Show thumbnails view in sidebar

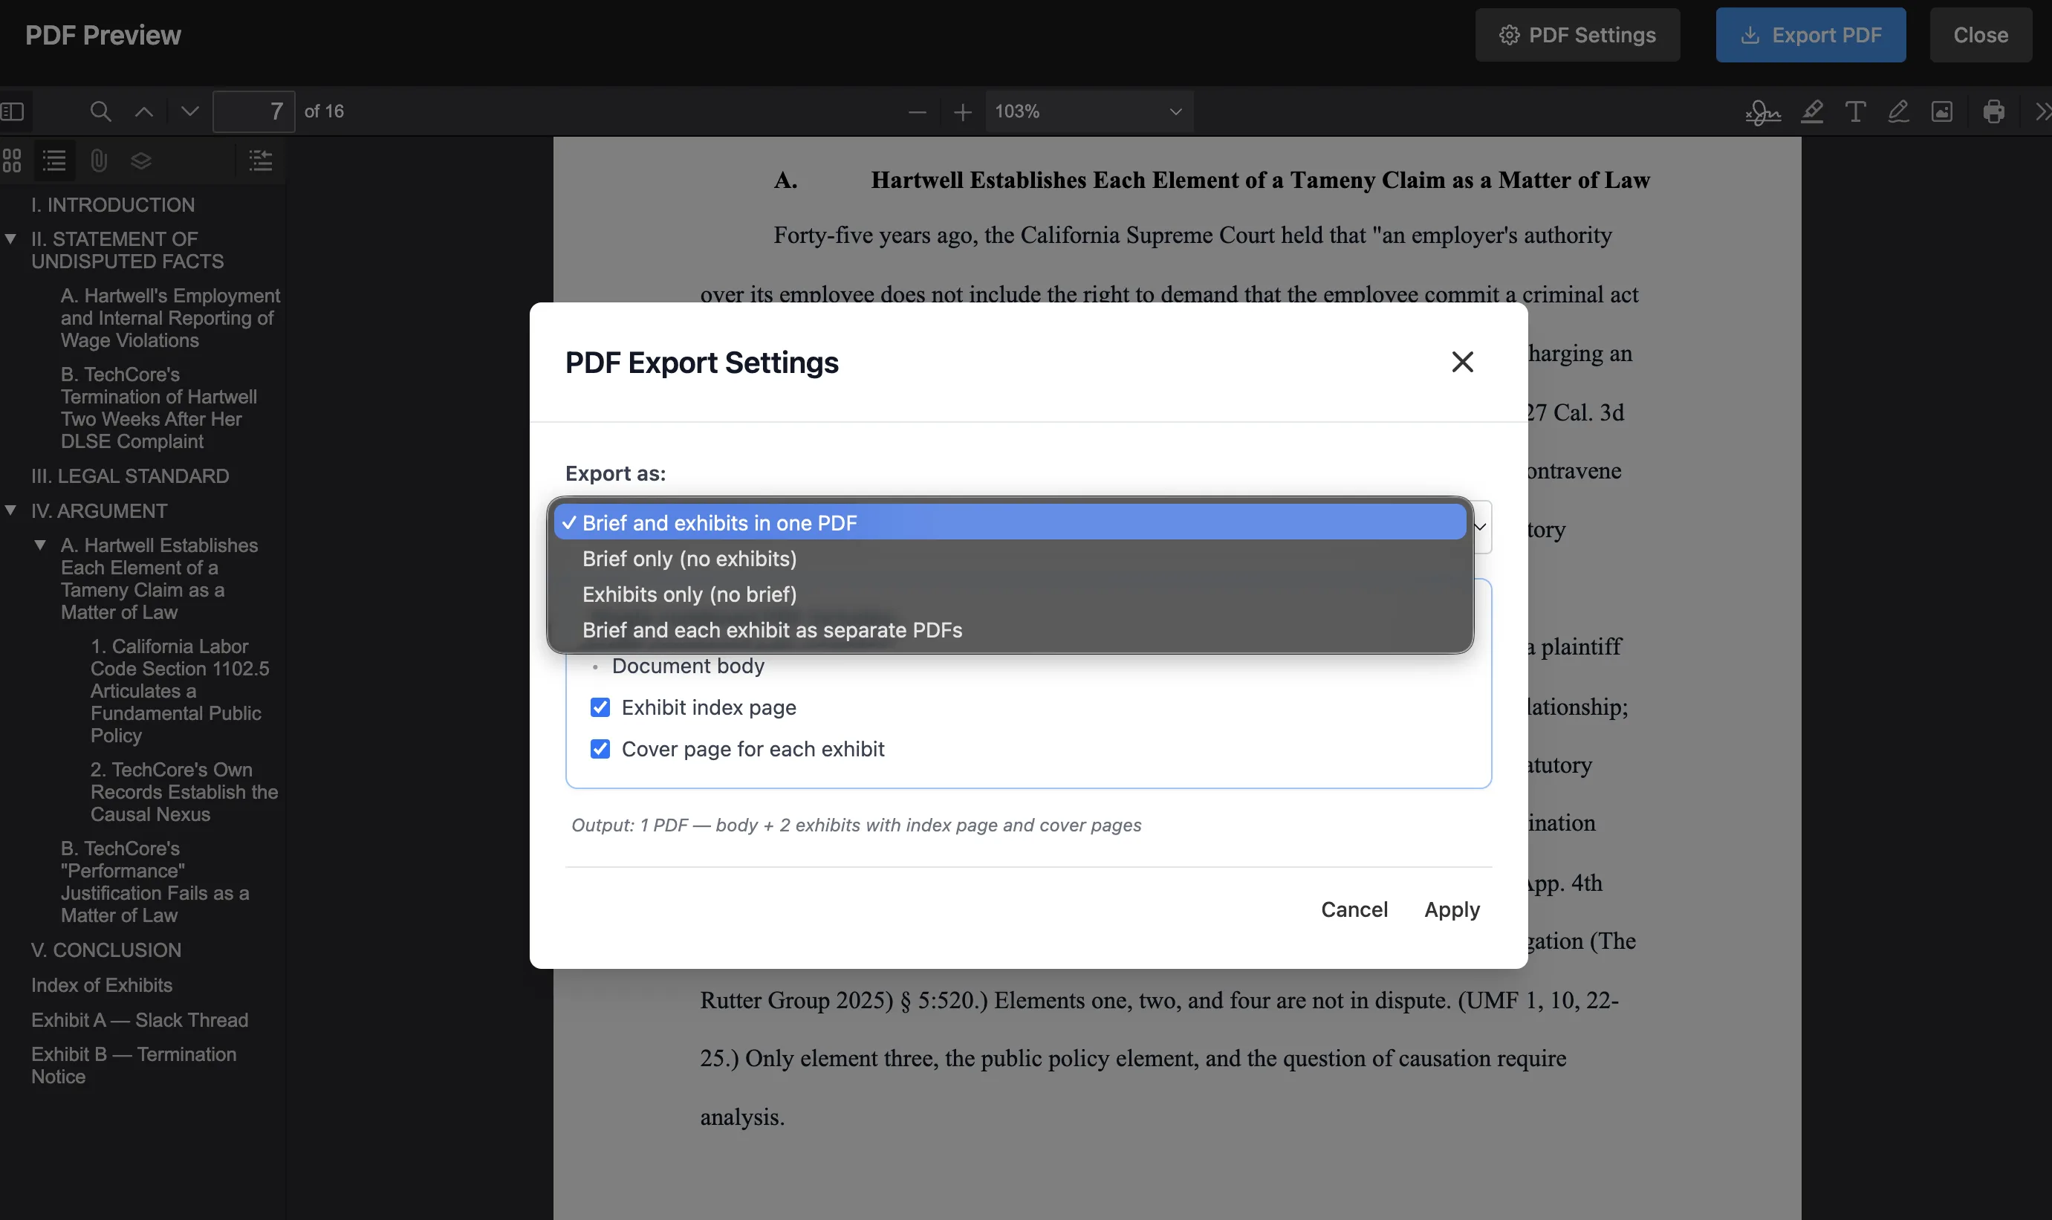11,160
